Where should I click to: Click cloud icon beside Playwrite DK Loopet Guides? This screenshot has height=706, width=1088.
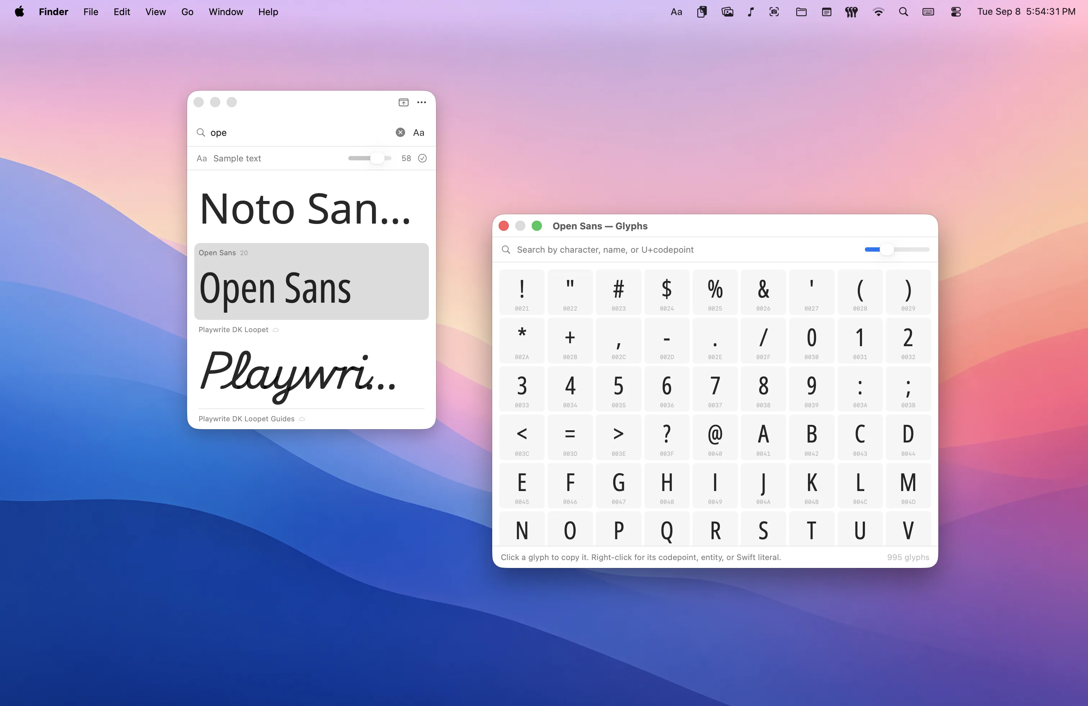302,419
